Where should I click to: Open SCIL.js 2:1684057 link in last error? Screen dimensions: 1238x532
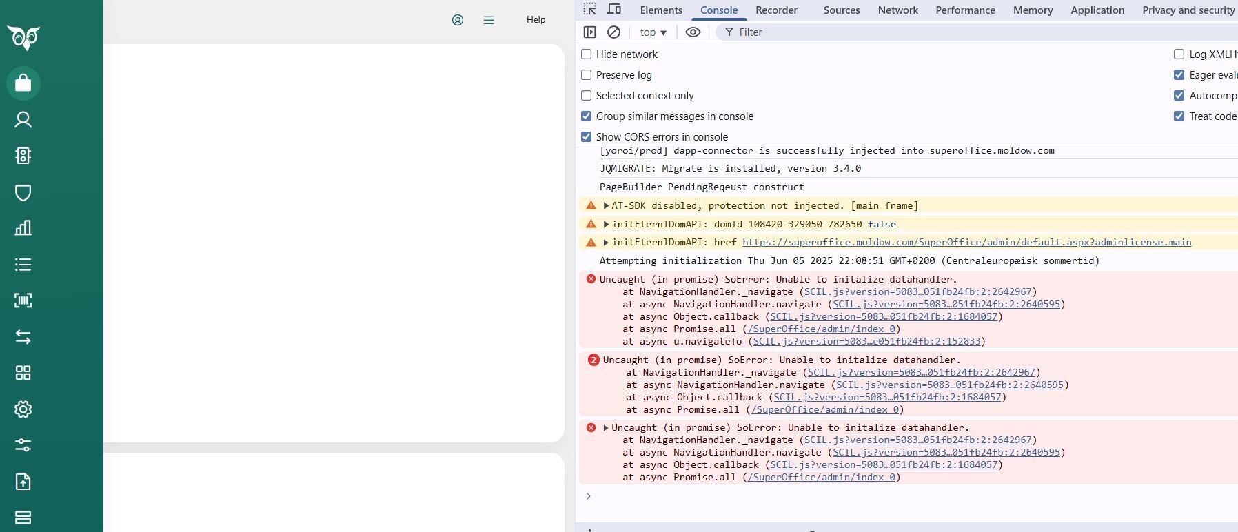884,465
